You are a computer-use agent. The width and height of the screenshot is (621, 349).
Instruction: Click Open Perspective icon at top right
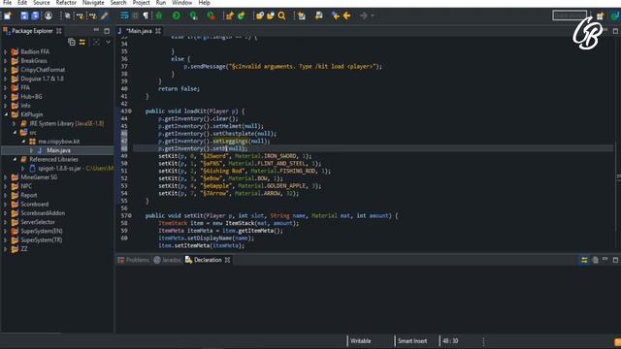[x=600, y=16]
